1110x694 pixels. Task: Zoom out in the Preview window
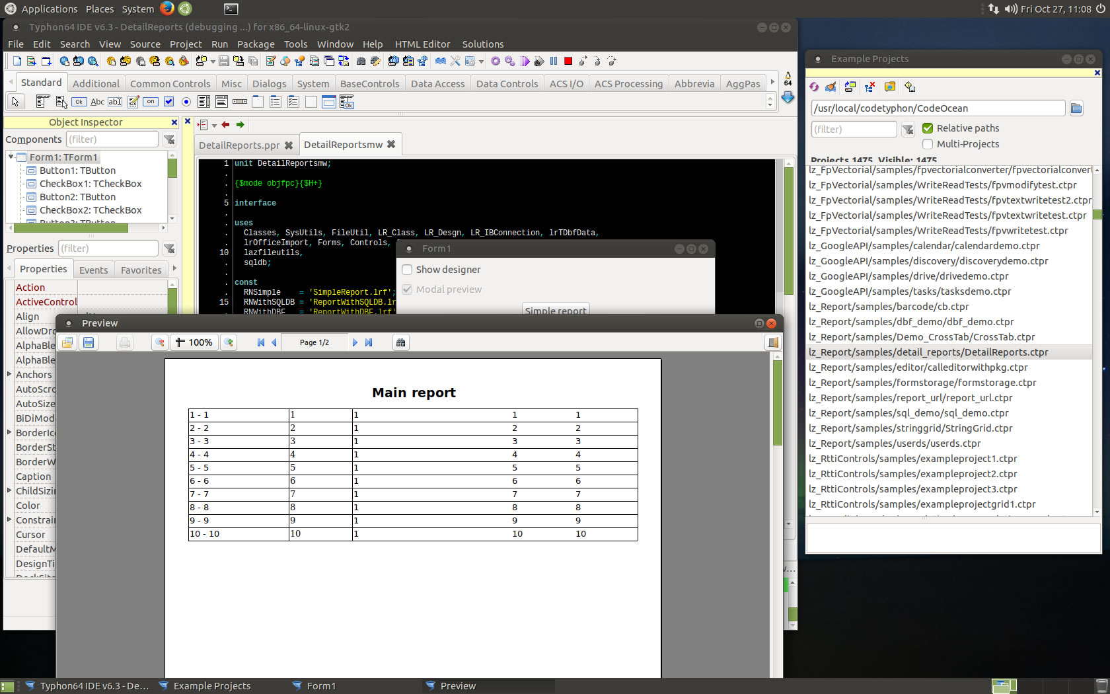coord(159,342)
